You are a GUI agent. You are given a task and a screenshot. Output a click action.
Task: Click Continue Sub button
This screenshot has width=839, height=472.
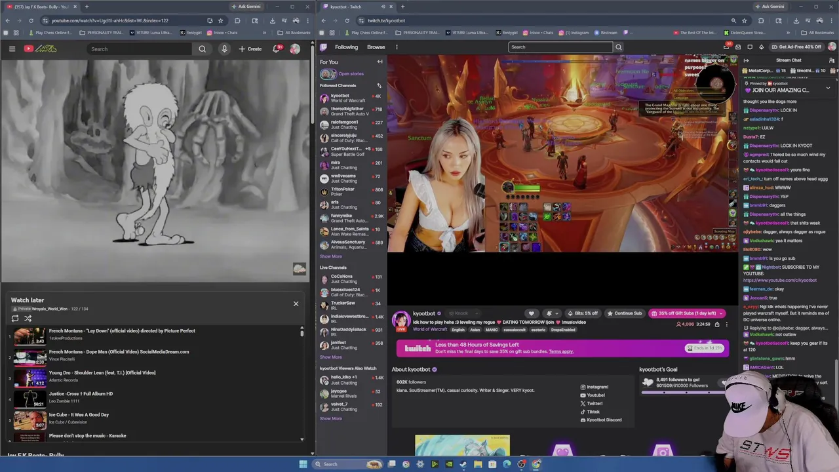pos(624,313)
